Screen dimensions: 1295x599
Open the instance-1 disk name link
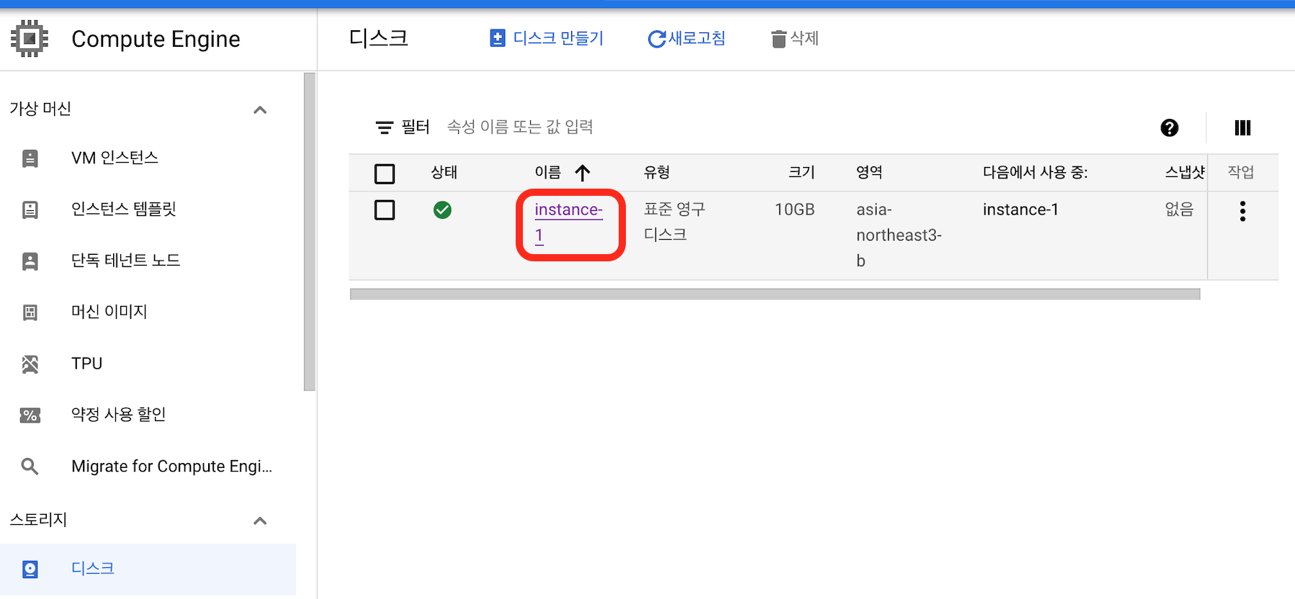(569, 222)
